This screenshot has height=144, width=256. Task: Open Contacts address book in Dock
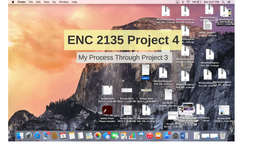point(54,136)
